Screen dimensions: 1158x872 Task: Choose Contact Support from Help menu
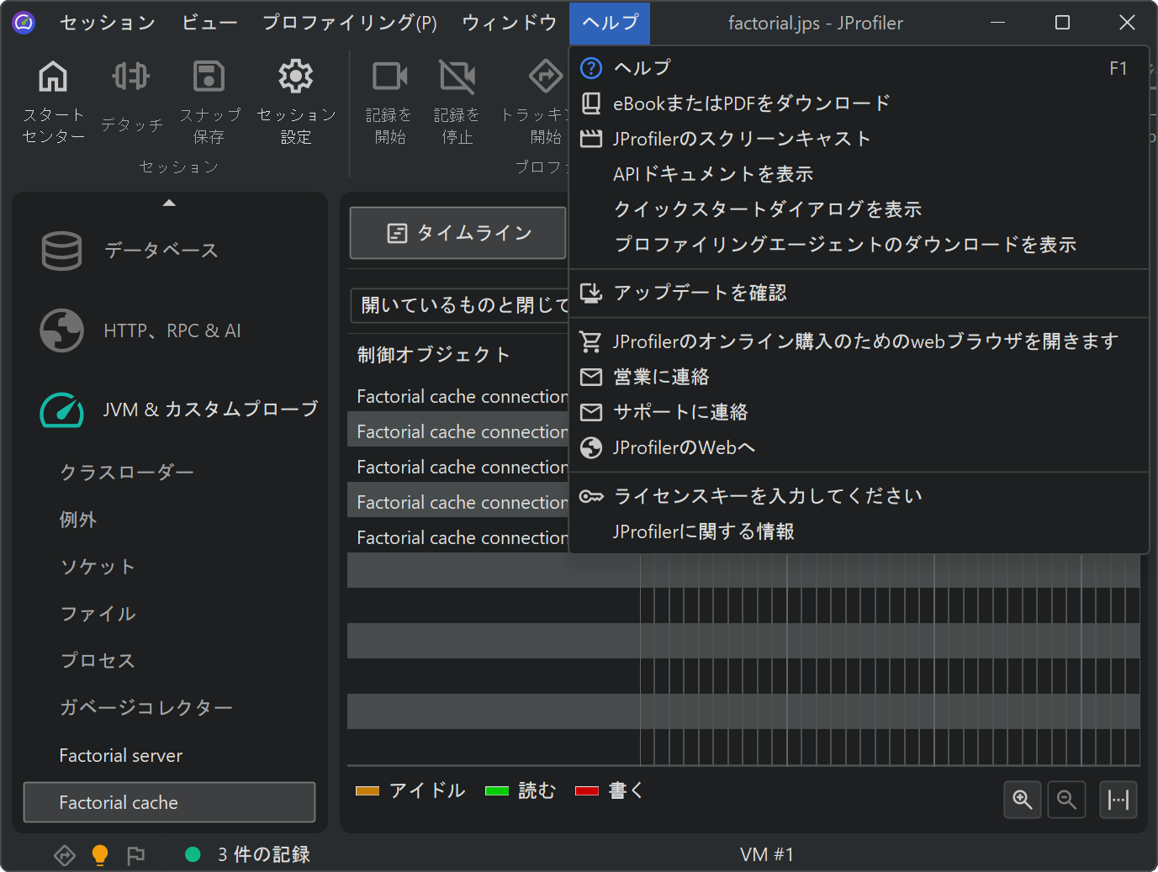[x=680, y=412]
